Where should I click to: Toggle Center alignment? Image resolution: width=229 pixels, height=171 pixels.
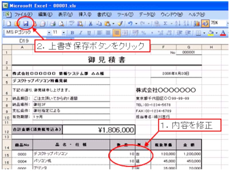coord(108,33)
